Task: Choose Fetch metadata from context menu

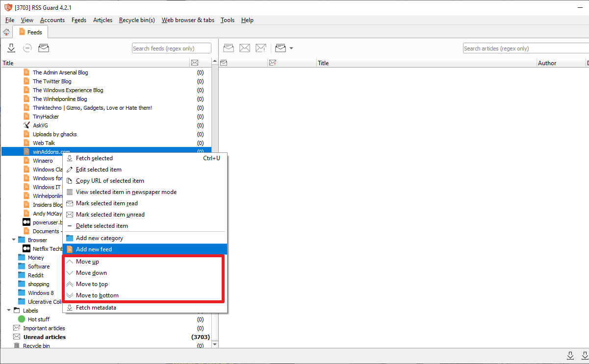Action: (x=96, y=308)
